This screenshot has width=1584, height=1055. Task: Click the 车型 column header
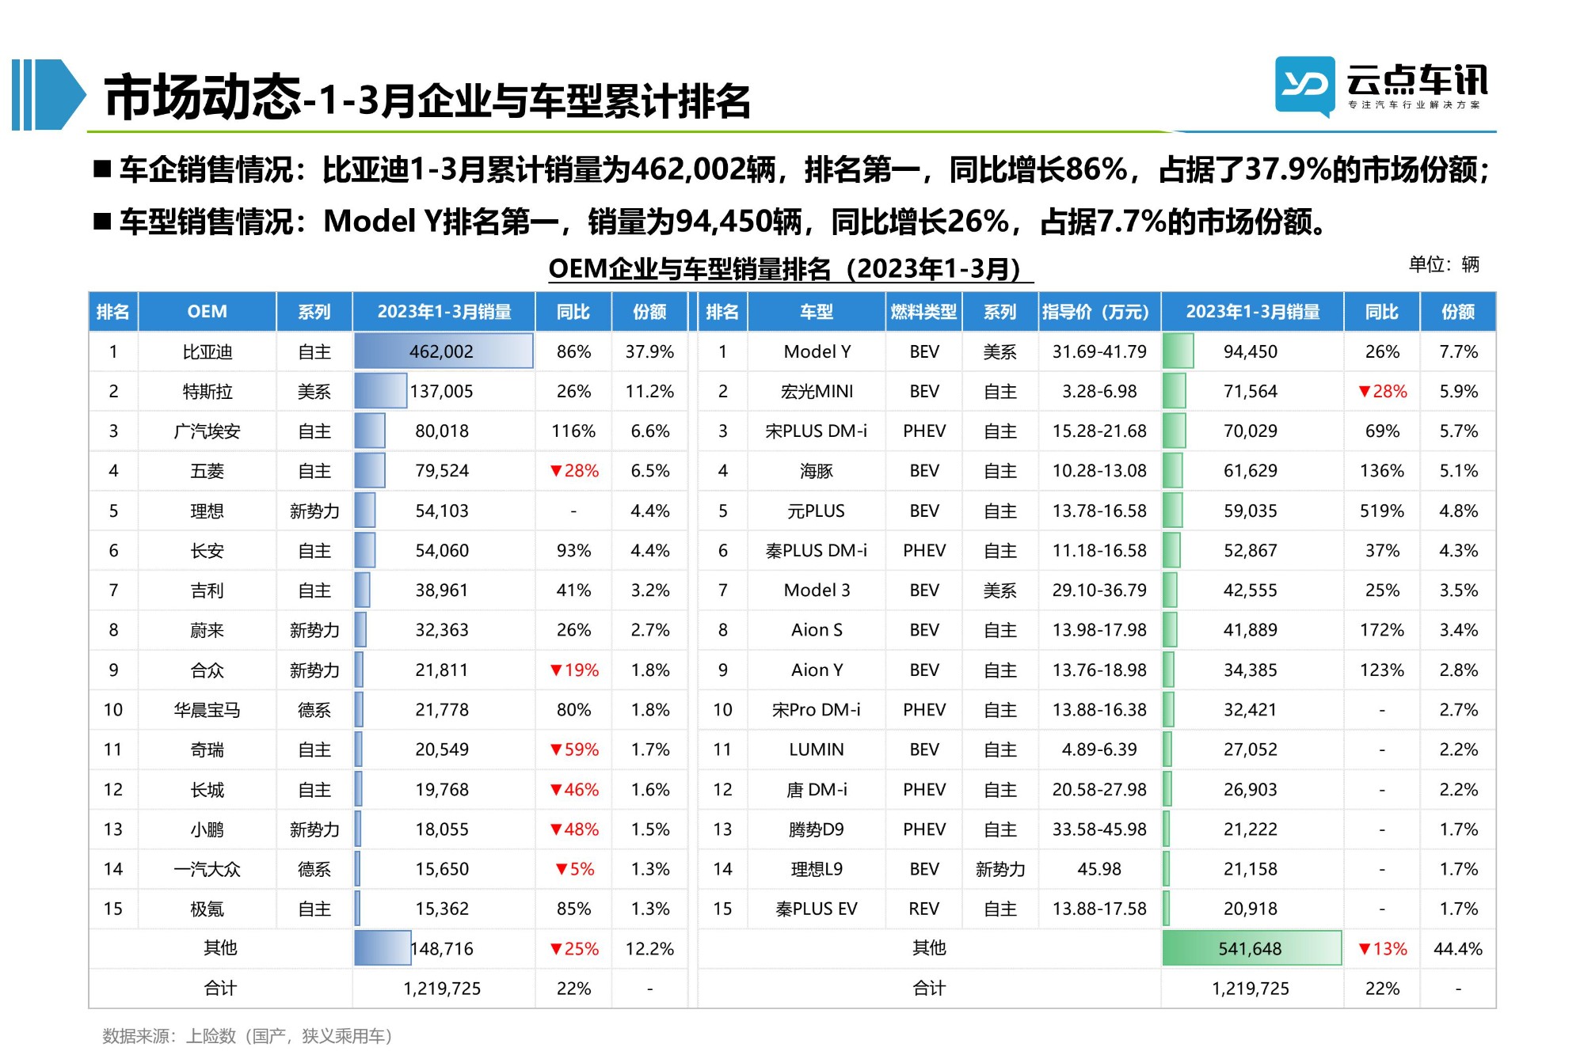click(x=817, y=311)
